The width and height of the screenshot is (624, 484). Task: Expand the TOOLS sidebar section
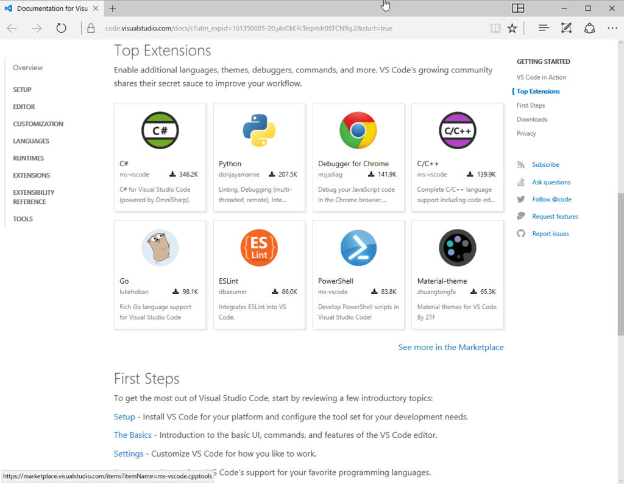pos(23,219)
